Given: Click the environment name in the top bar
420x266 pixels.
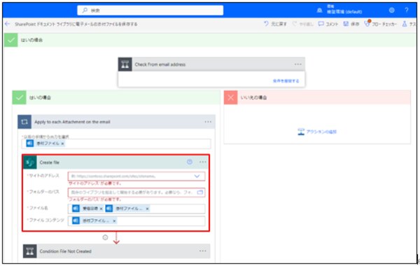Looking at the screenshot, I should point(344,12).
